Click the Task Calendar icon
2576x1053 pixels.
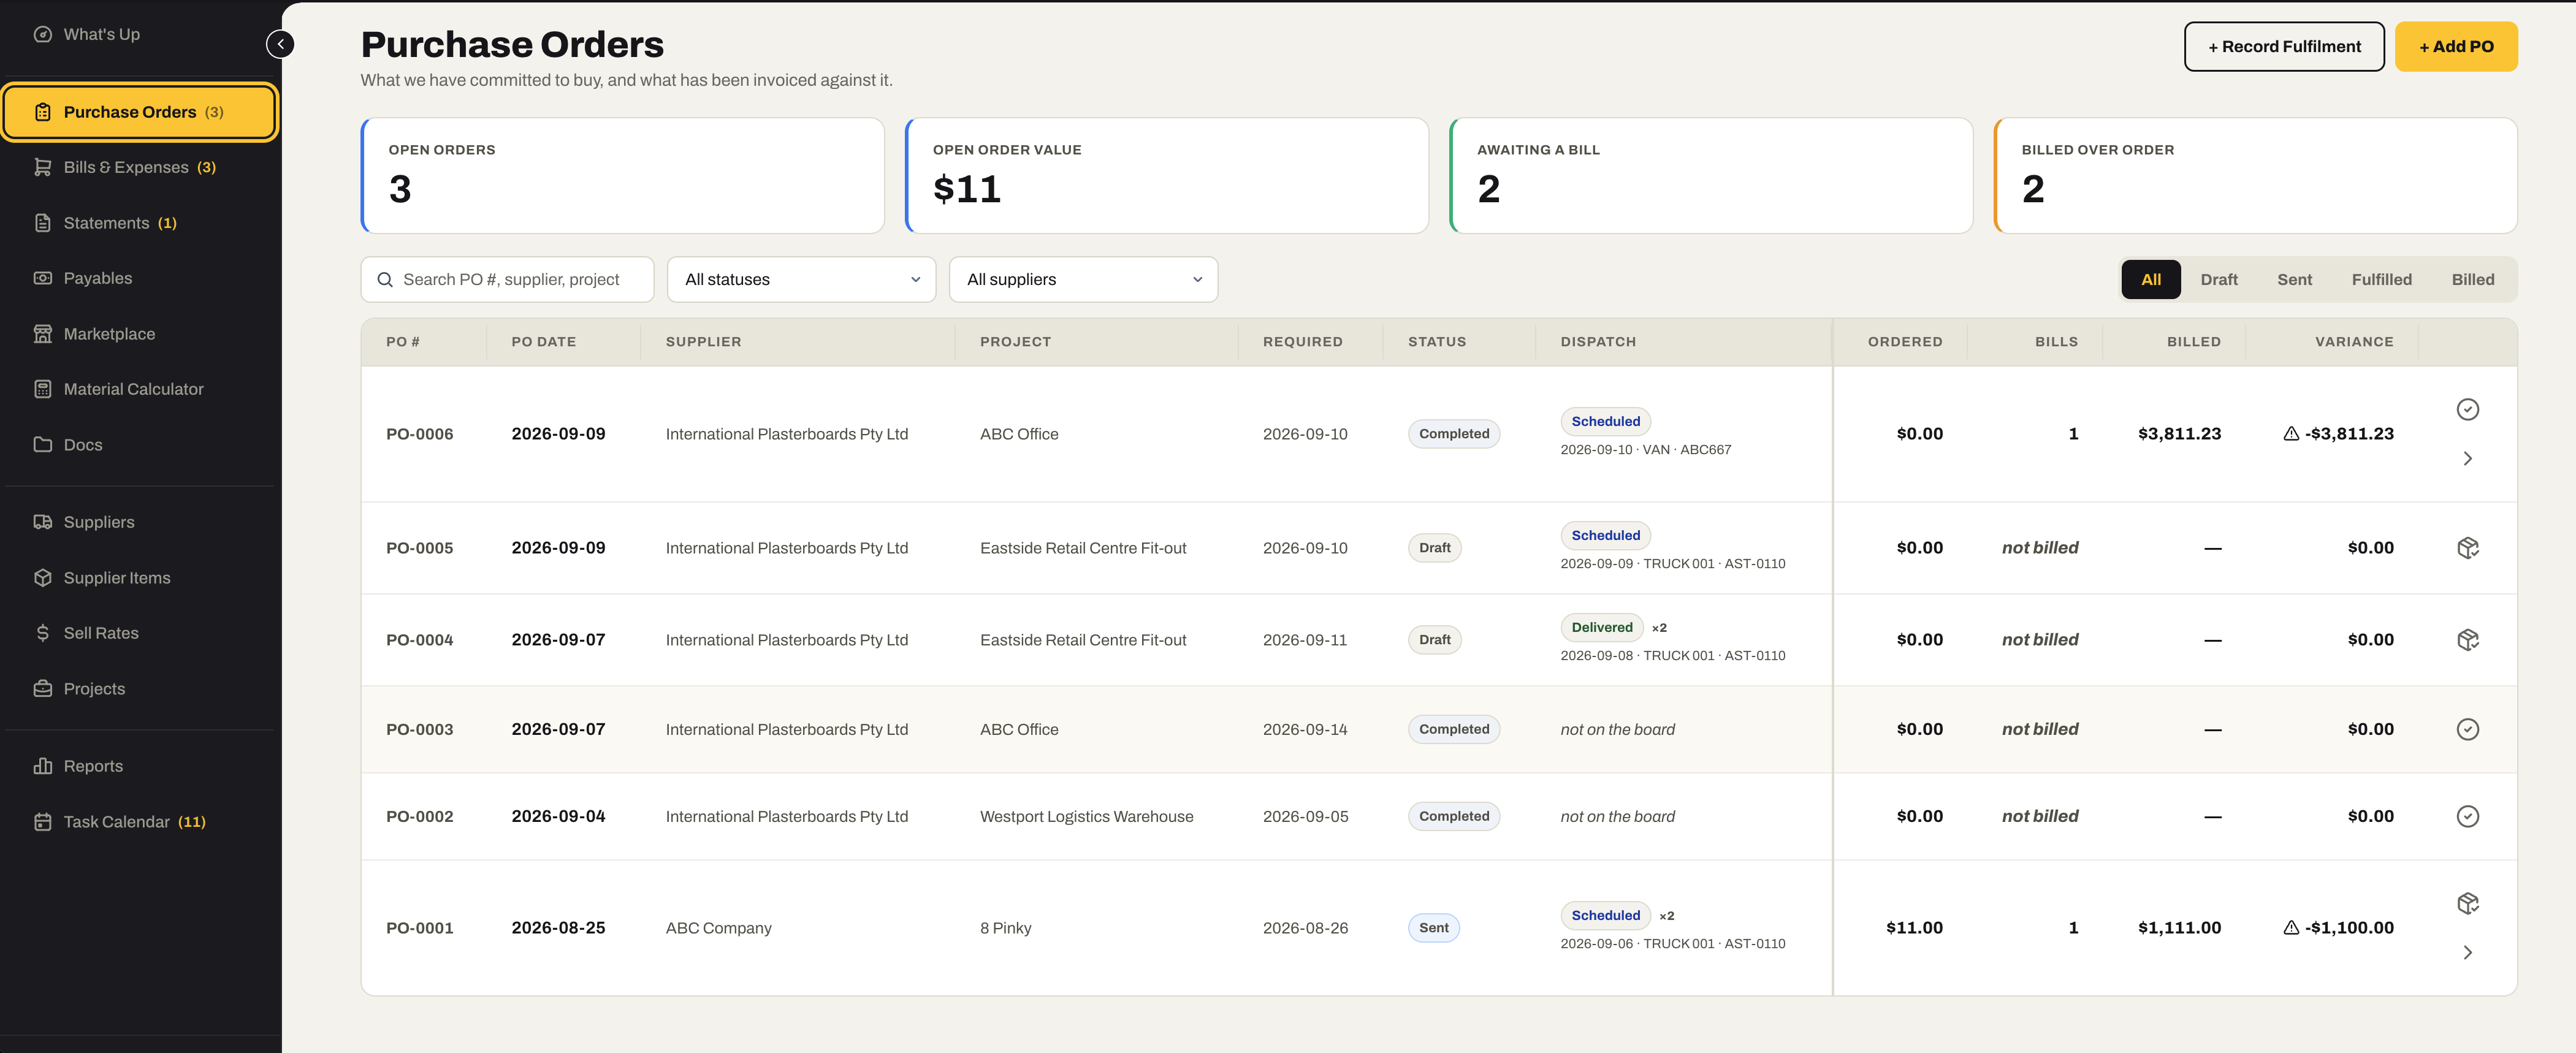tap(42, 822)
